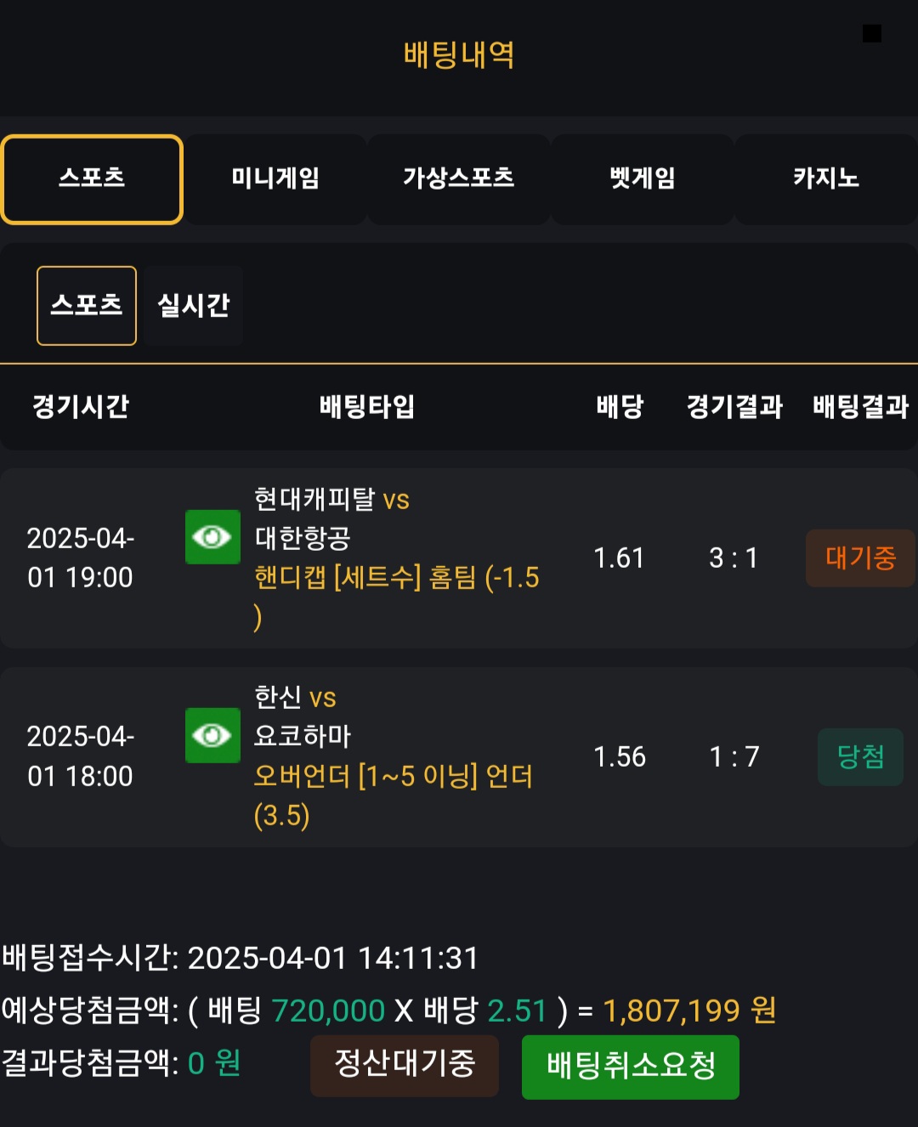Image resolution: width=918 pixels, height=1127 pixels.
Task: Open the 가상스포츠 tab
Action: pyautogui.click(x=458, y=179)
